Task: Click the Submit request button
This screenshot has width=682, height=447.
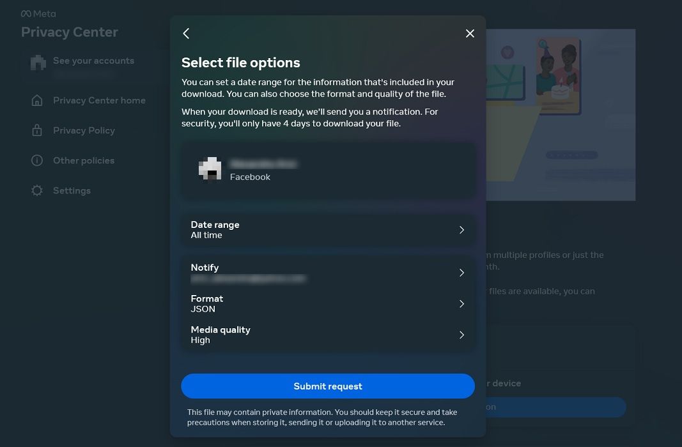Action: point(328,386)
